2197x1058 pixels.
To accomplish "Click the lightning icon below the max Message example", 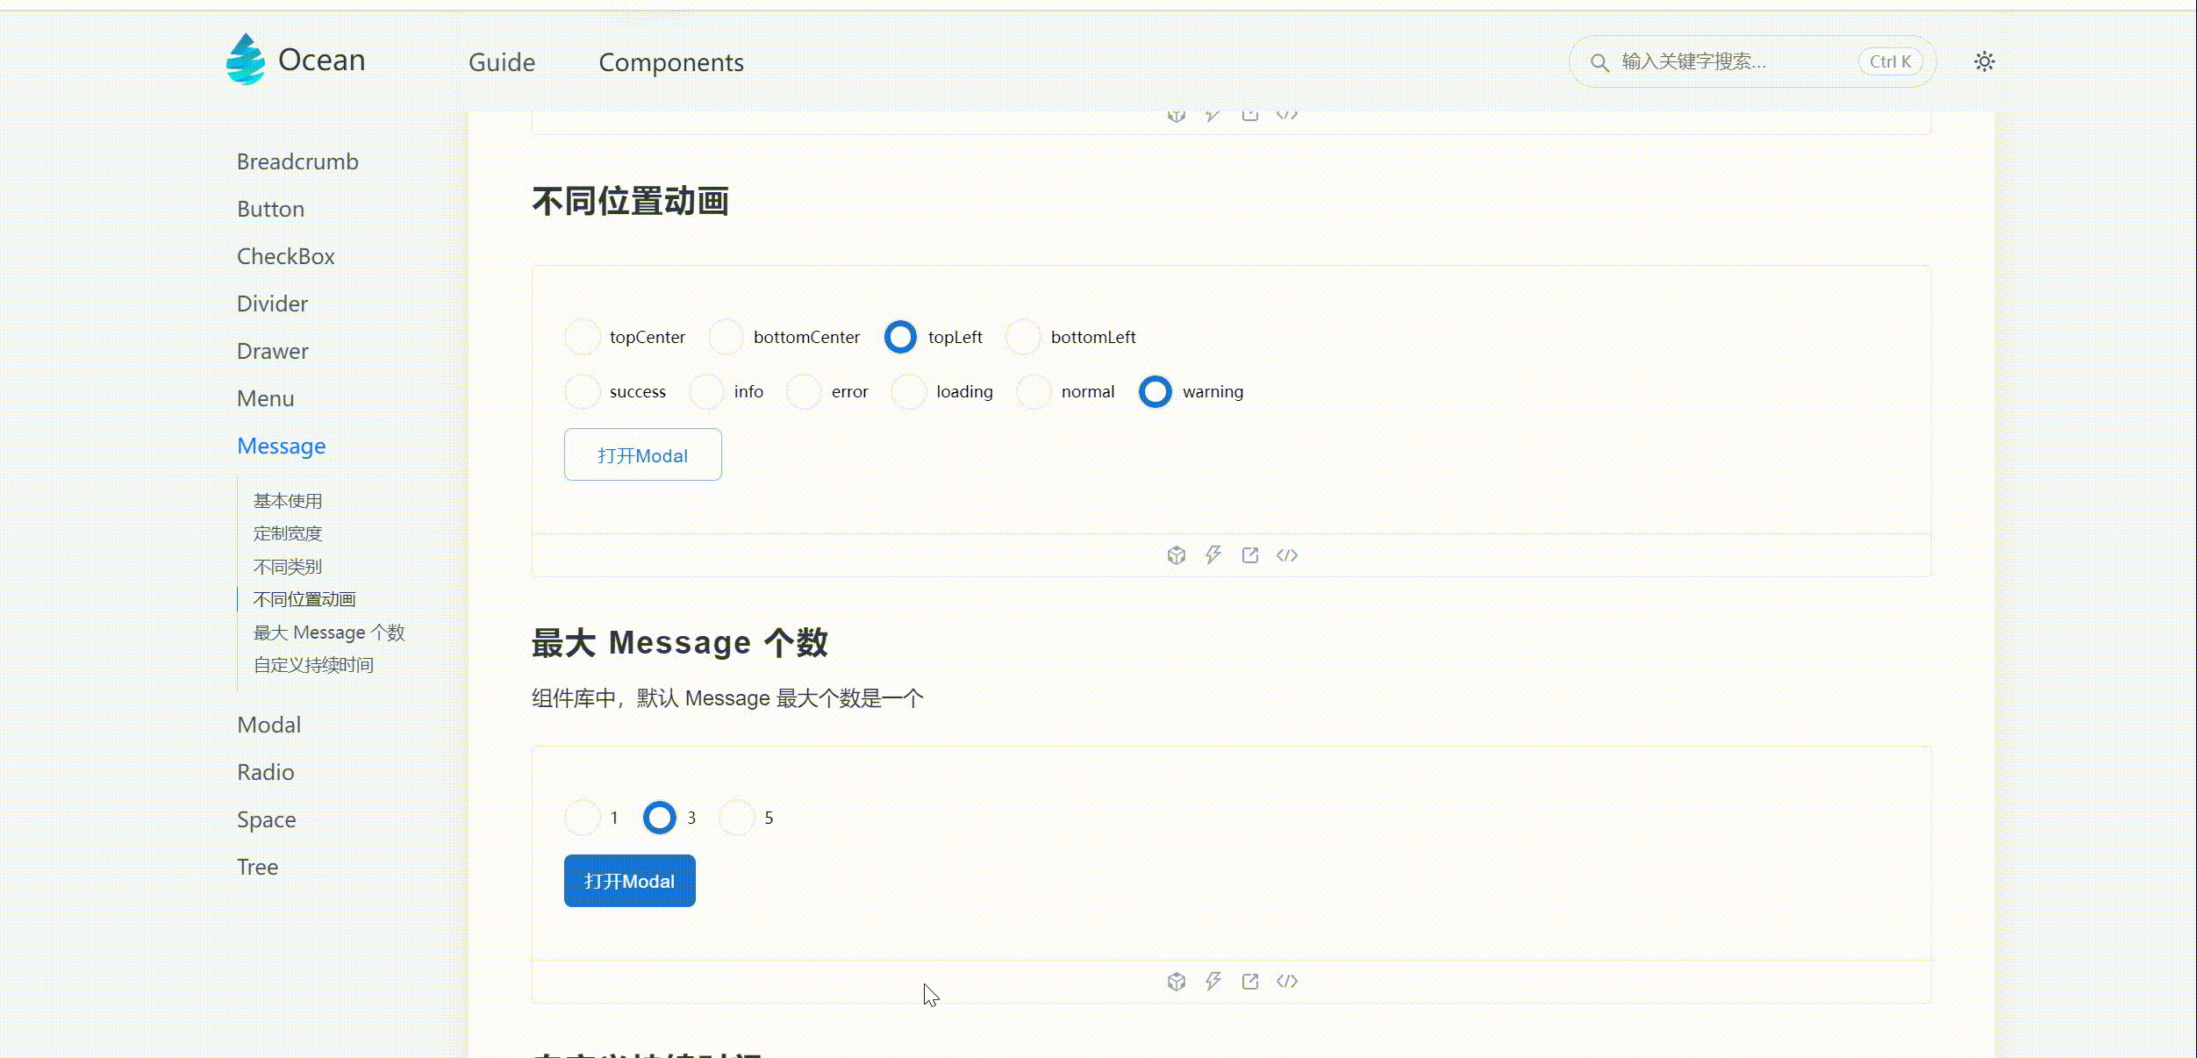I will 1213,982.
